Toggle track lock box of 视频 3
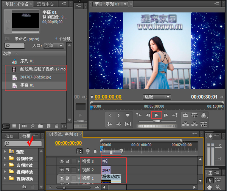227x191 pixels. tap(74, 162)
